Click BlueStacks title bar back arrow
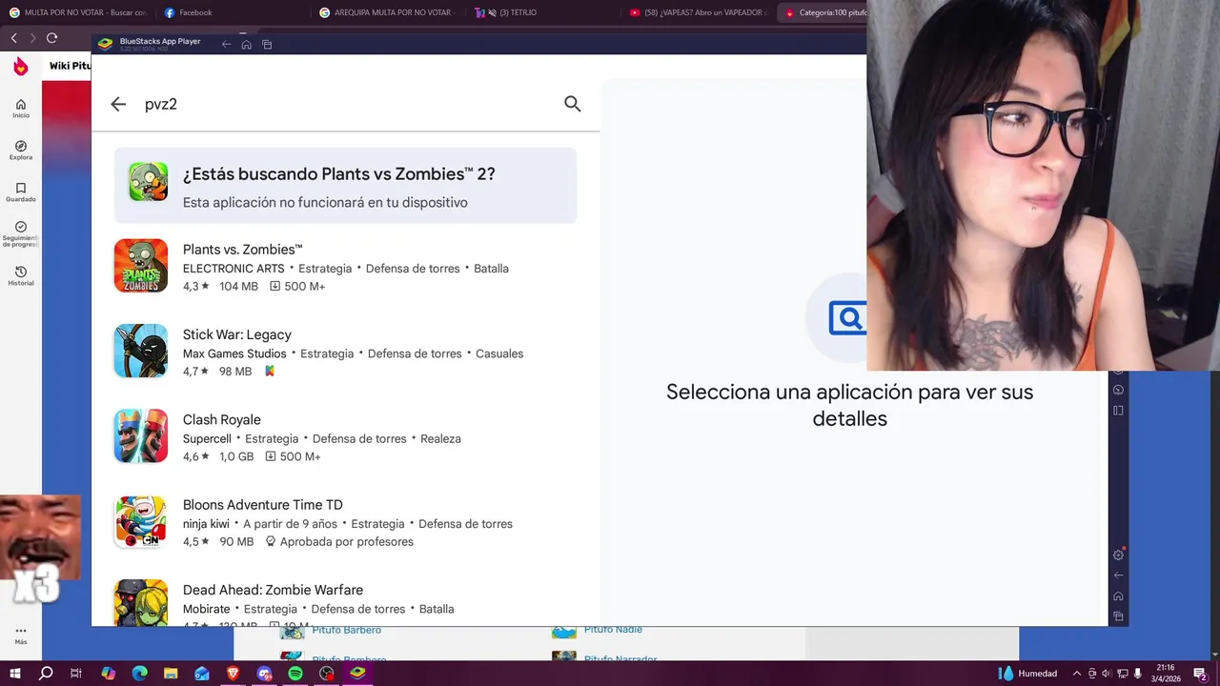Image resolution: width=1220 pixels, height=686 pixels. pos(226,44)
